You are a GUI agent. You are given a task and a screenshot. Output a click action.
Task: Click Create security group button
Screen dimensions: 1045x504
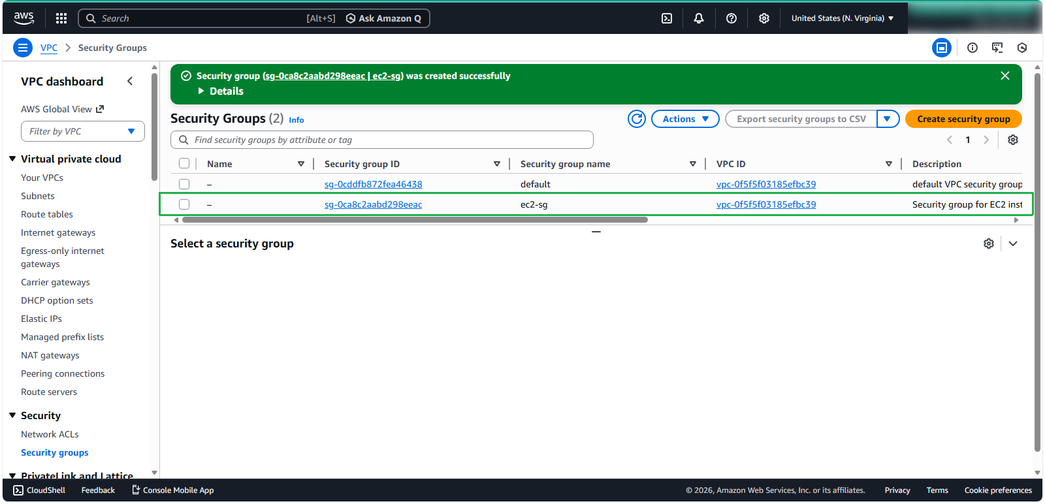point(963,119)
